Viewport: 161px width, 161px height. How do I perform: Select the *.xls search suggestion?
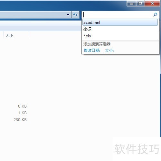point(120,36)
